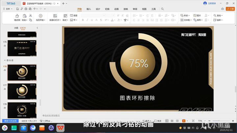Open the font name combo box
The image size is (237, 133).
(93, 15)
